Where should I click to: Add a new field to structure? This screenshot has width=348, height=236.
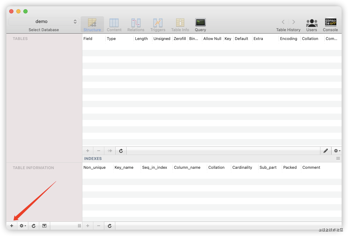coord(88,151)
